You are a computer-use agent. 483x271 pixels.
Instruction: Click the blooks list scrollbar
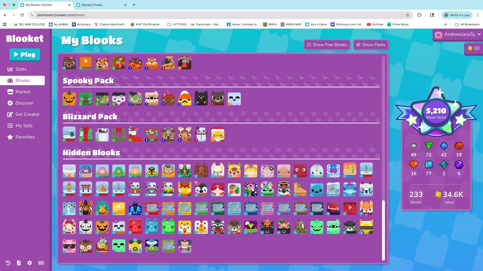point(384,230)
